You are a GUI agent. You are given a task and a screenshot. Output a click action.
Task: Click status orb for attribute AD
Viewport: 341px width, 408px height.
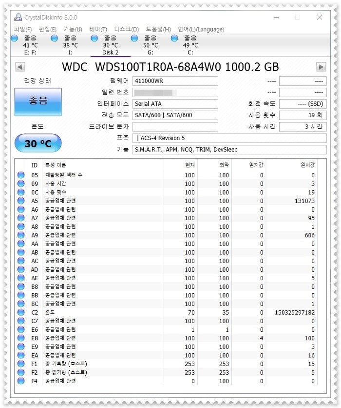click(21, 269)
